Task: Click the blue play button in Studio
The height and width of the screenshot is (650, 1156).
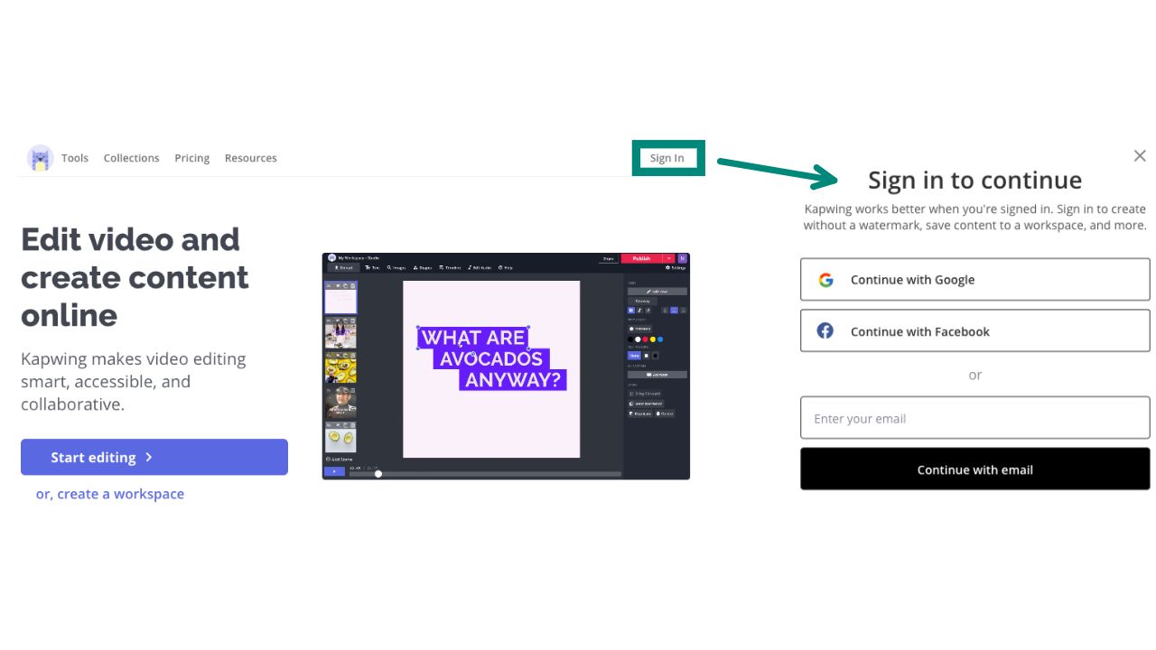Action: tap(334, 472)
